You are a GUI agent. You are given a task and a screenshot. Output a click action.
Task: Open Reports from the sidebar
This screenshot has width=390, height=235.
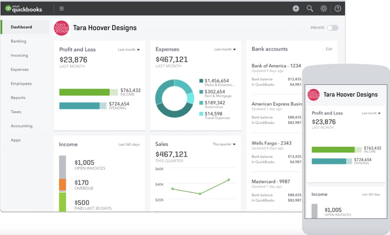point(18,98)
